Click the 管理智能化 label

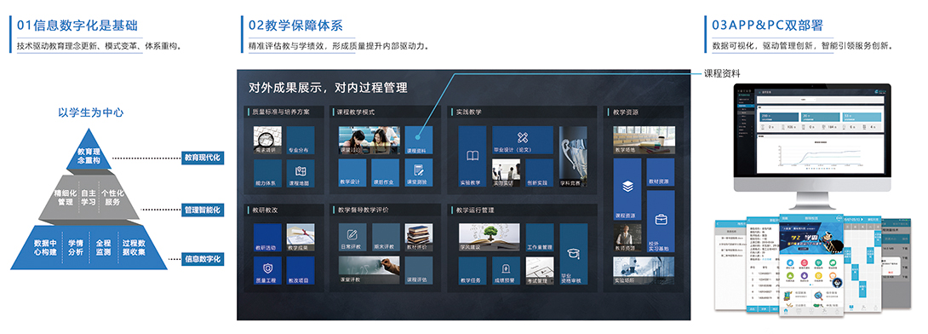coord(202,210)
